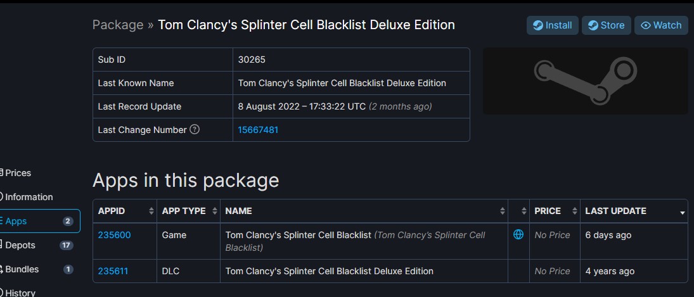Sort table by APP TYPE column arrows
Viewport: 694px width, 297px height.
[215, 212]
